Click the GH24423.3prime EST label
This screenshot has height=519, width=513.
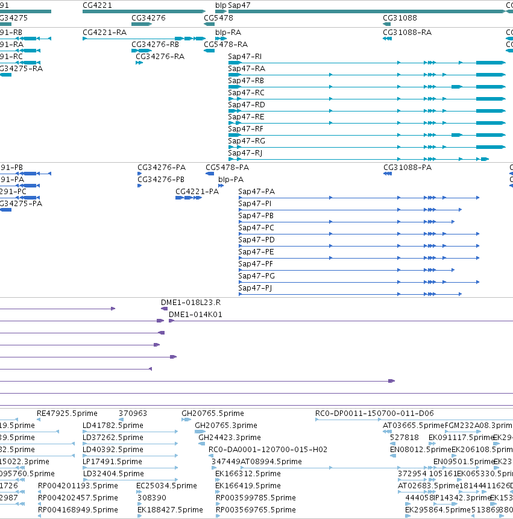[229, 438]
